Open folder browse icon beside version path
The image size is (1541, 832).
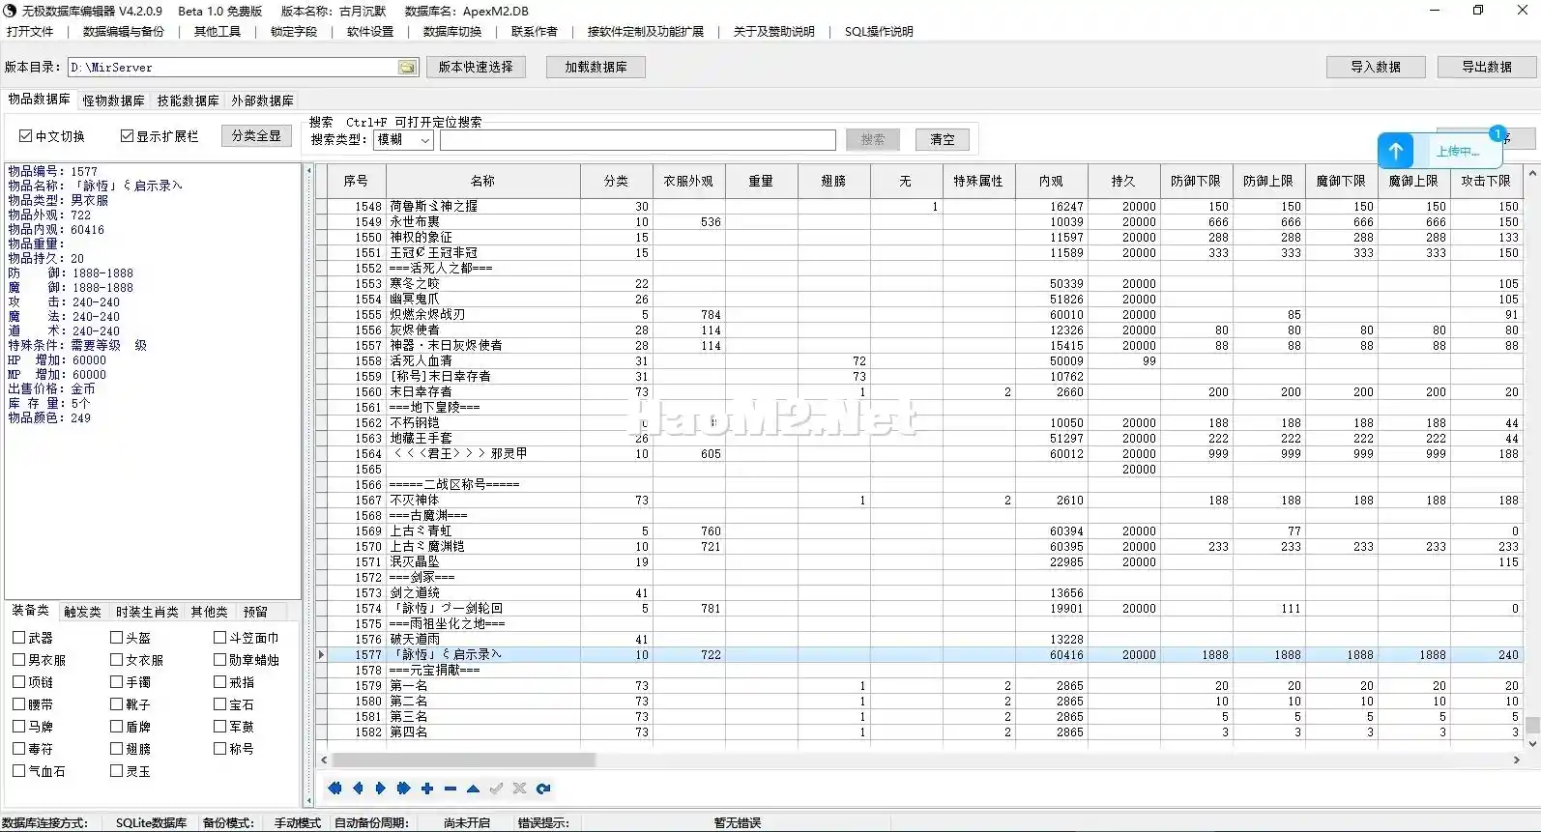coord(407,68)
